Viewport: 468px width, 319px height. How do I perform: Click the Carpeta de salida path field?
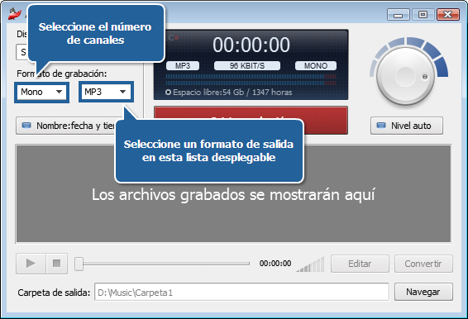[241, 293]
